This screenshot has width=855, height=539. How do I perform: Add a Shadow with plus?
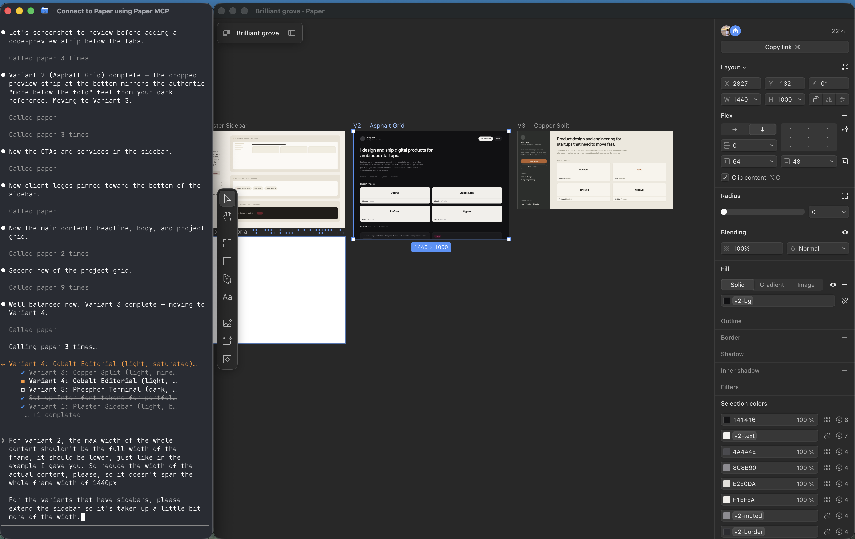pos(845,354)
